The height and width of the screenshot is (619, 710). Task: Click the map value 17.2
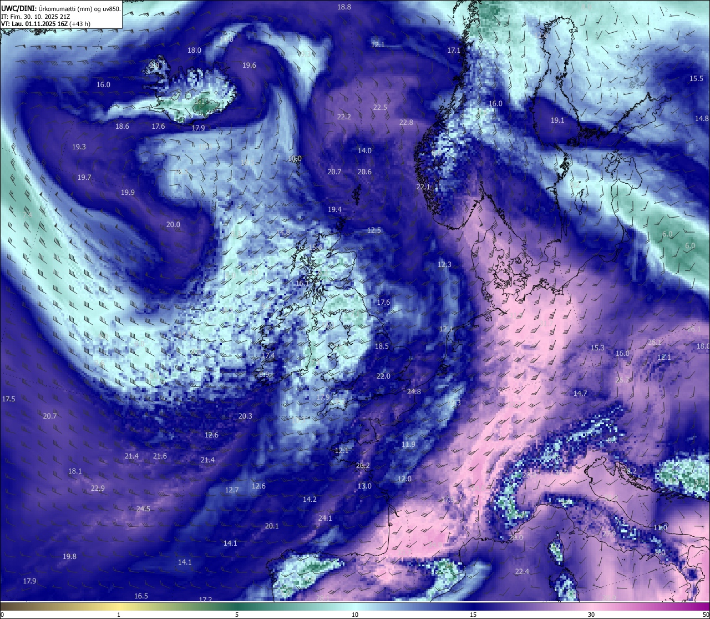pos(205,599)
